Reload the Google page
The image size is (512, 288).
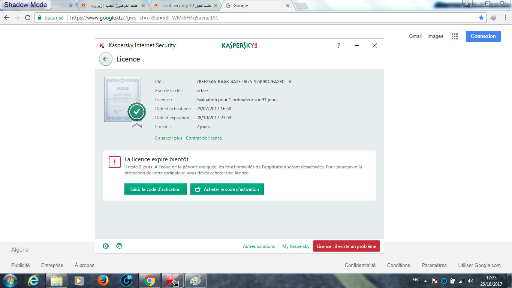point(28,18)
